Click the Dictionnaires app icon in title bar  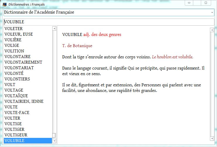[5, 4]
